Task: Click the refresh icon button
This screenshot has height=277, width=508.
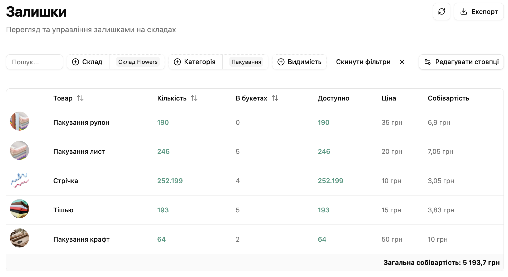Action: click(x=442, y=12)
